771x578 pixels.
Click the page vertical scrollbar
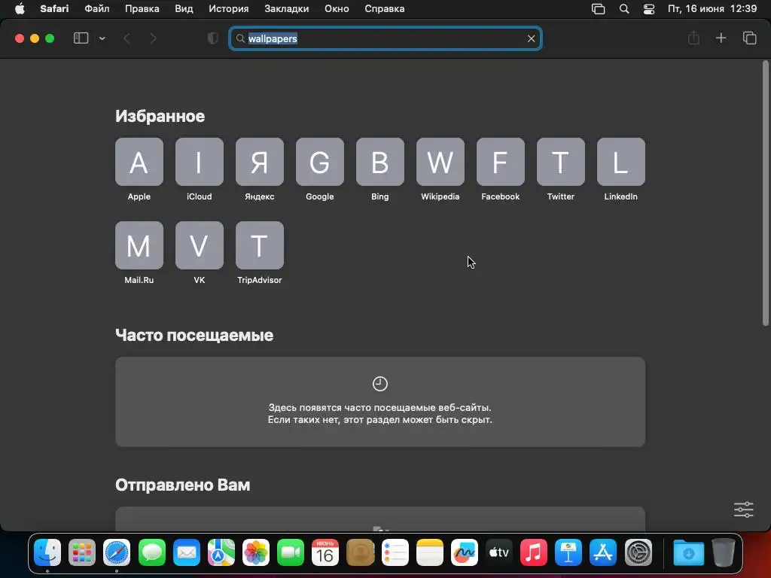[x=765, y=193]
